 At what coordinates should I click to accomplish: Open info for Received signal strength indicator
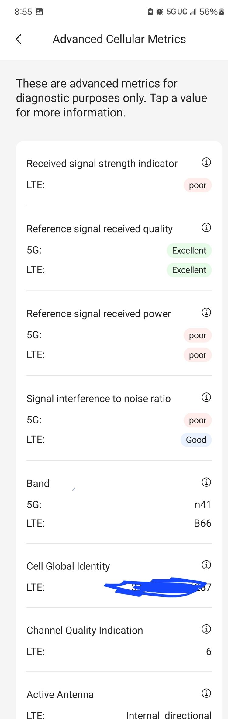click(206, 162)
